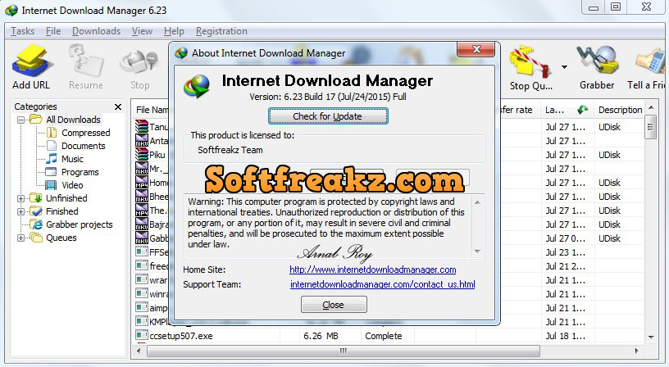The height and width of the screenshot is (367, 669).
Task: Select the Music category
Action: tap(72, 159)
